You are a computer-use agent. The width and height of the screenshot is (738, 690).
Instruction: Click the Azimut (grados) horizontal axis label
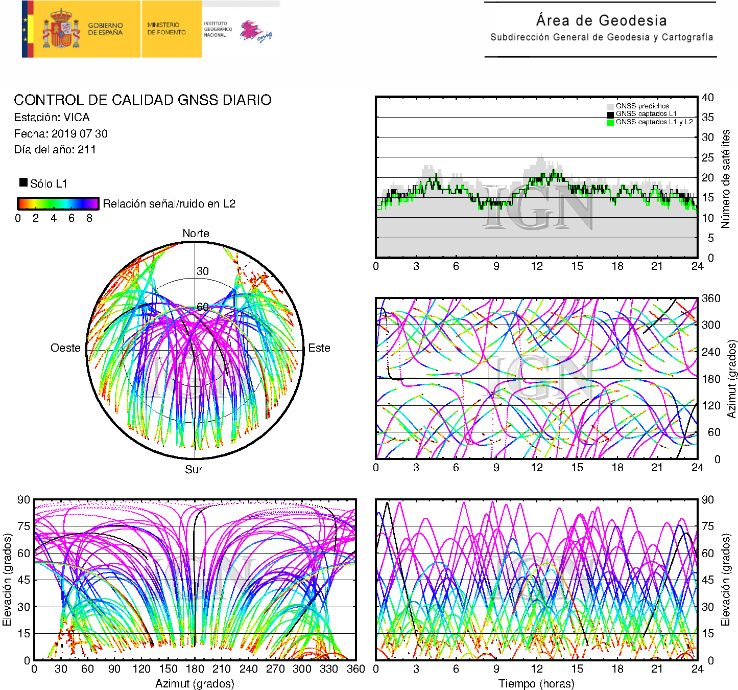(195, 683)
